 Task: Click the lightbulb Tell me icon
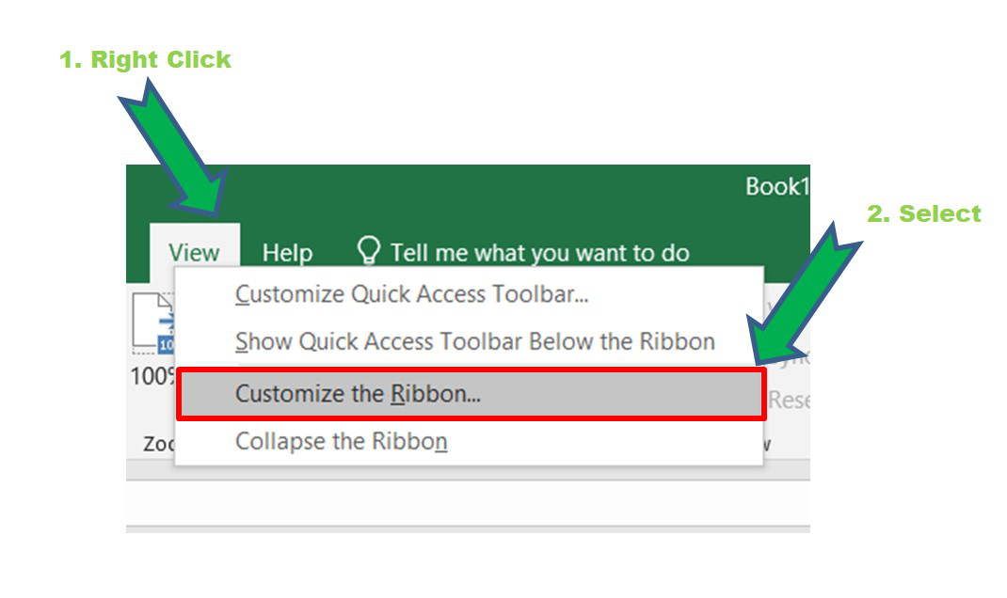coord(369,250)
